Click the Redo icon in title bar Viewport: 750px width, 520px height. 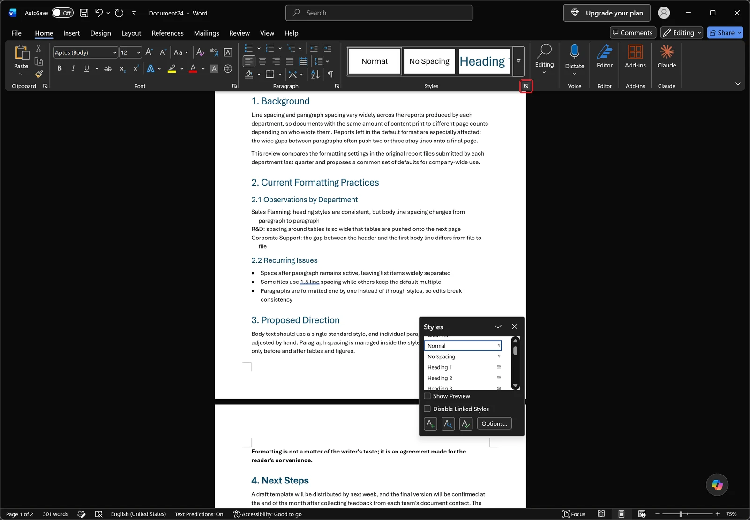tap(119, 13)
